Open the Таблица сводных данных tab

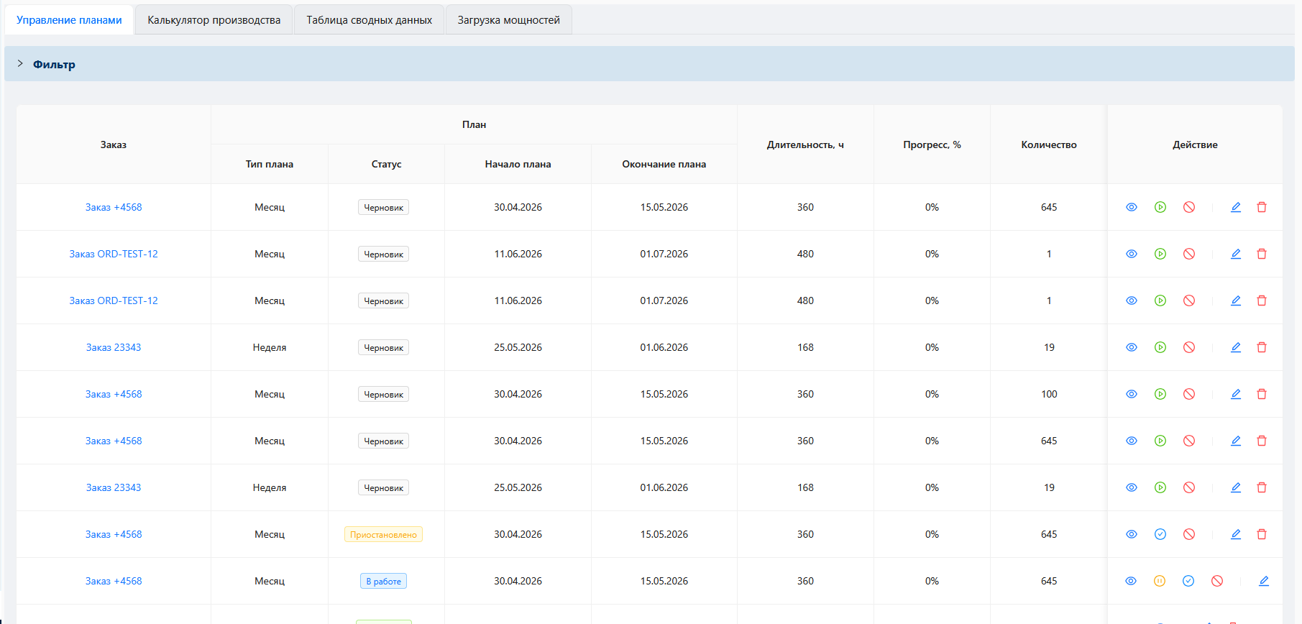[x=369, y=20]
